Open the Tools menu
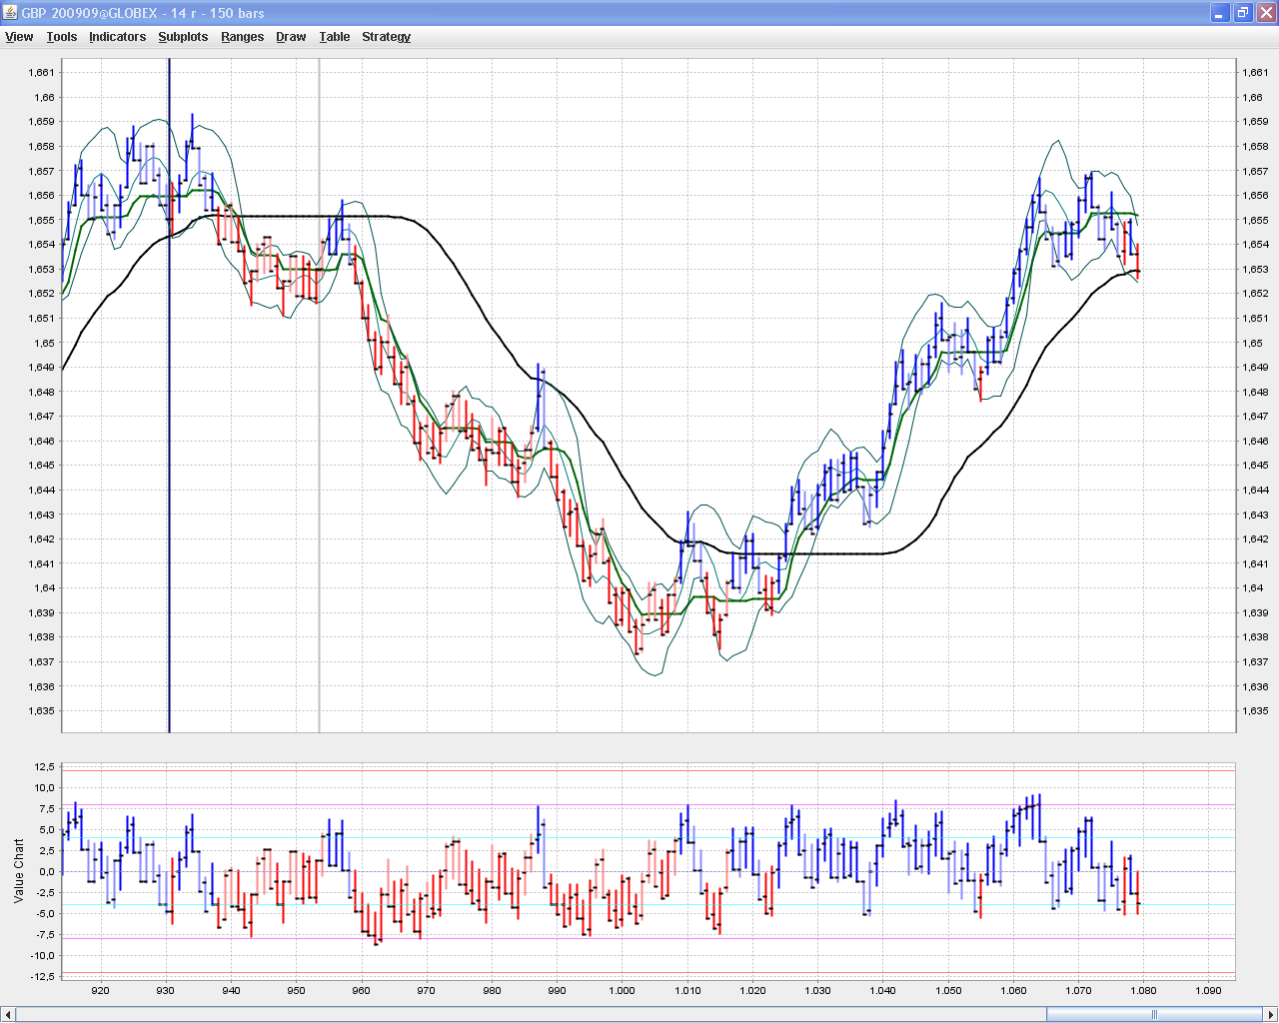The height and width of the screenshot is (1023, 1279). click(61, 37)
